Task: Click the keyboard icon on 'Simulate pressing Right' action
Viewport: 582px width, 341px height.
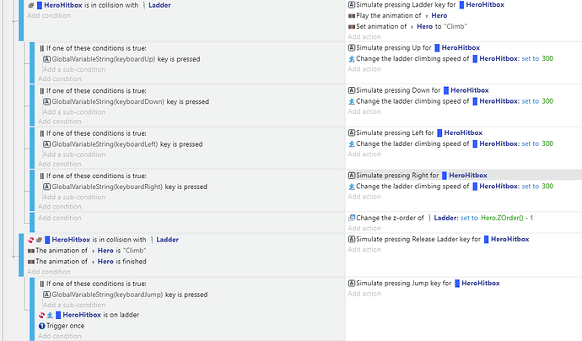Action: tap(351, 176)
